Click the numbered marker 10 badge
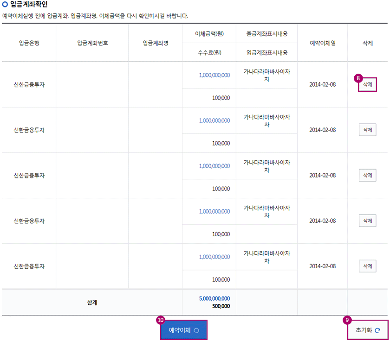 pos(160,320)
